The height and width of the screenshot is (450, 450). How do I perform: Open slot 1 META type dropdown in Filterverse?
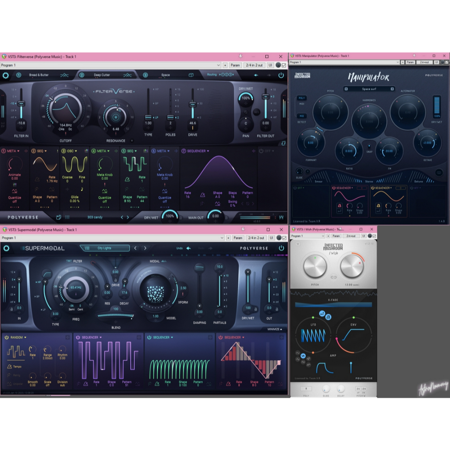tap(13, 151)
